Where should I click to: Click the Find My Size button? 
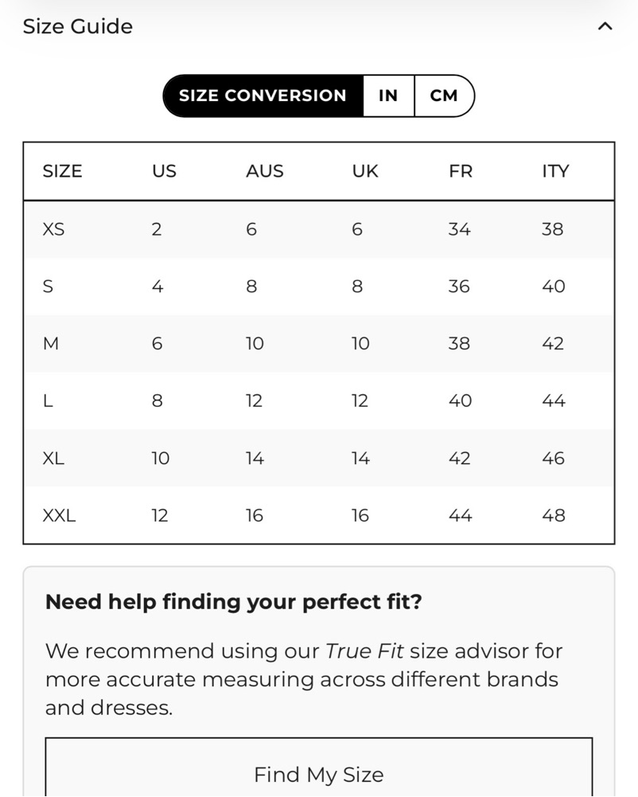point(319,767)
